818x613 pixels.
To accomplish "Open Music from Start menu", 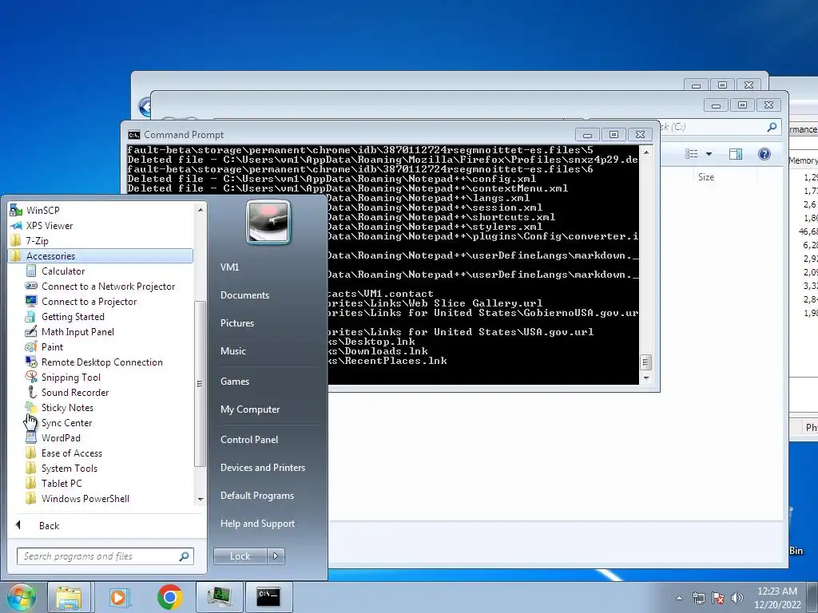I will 232,351.
